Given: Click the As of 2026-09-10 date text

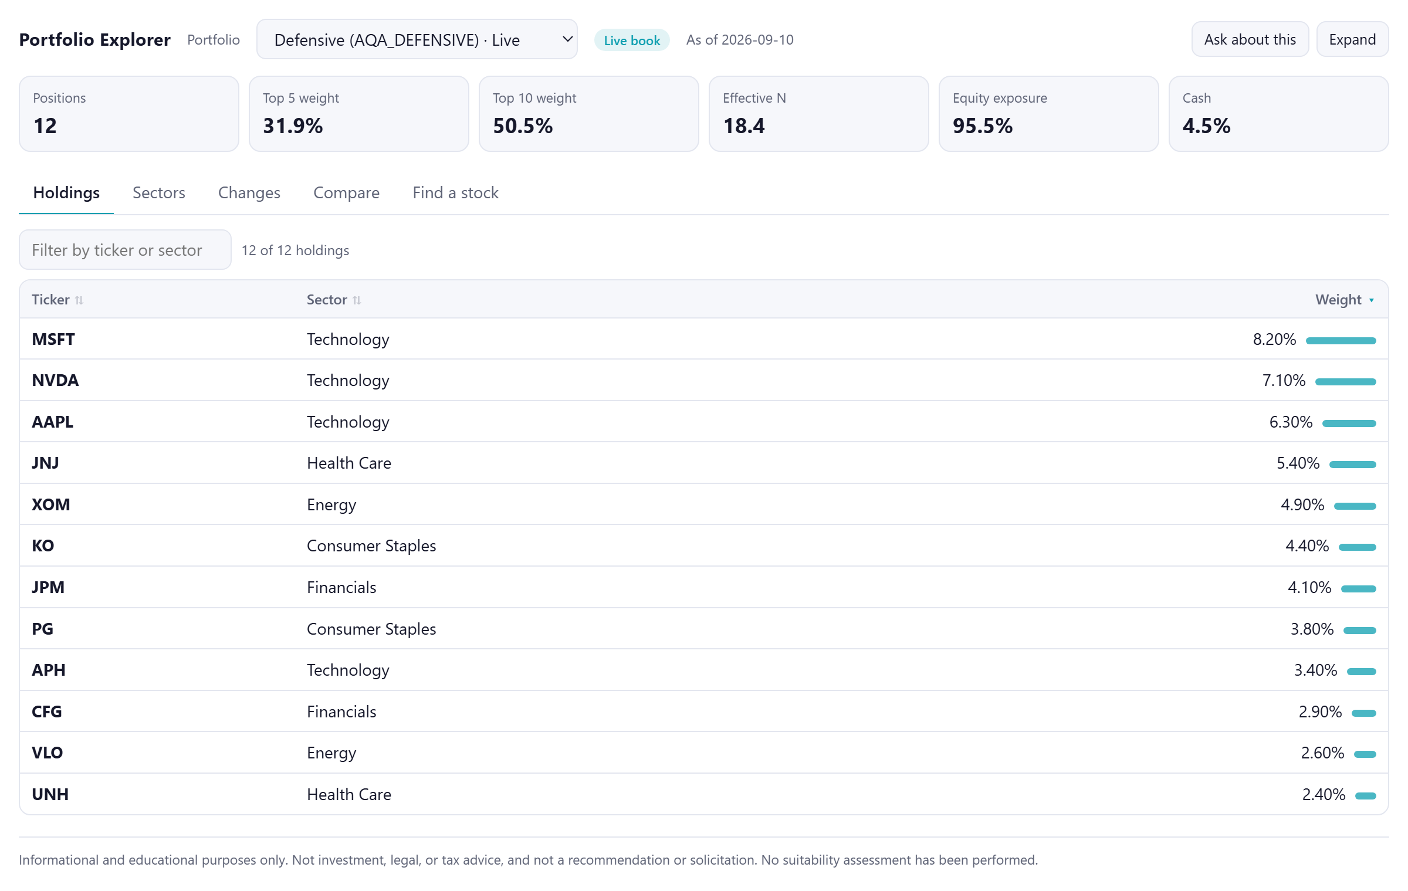Looking at the screenshot, I should click(x=740, y=40).
